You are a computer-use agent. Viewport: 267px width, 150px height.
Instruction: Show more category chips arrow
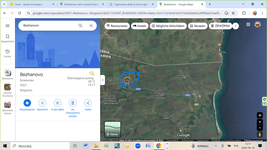pos(235,26)
